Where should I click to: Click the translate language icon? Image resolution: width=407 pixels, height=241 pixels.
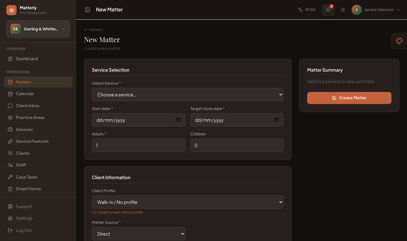pos(300,10)
